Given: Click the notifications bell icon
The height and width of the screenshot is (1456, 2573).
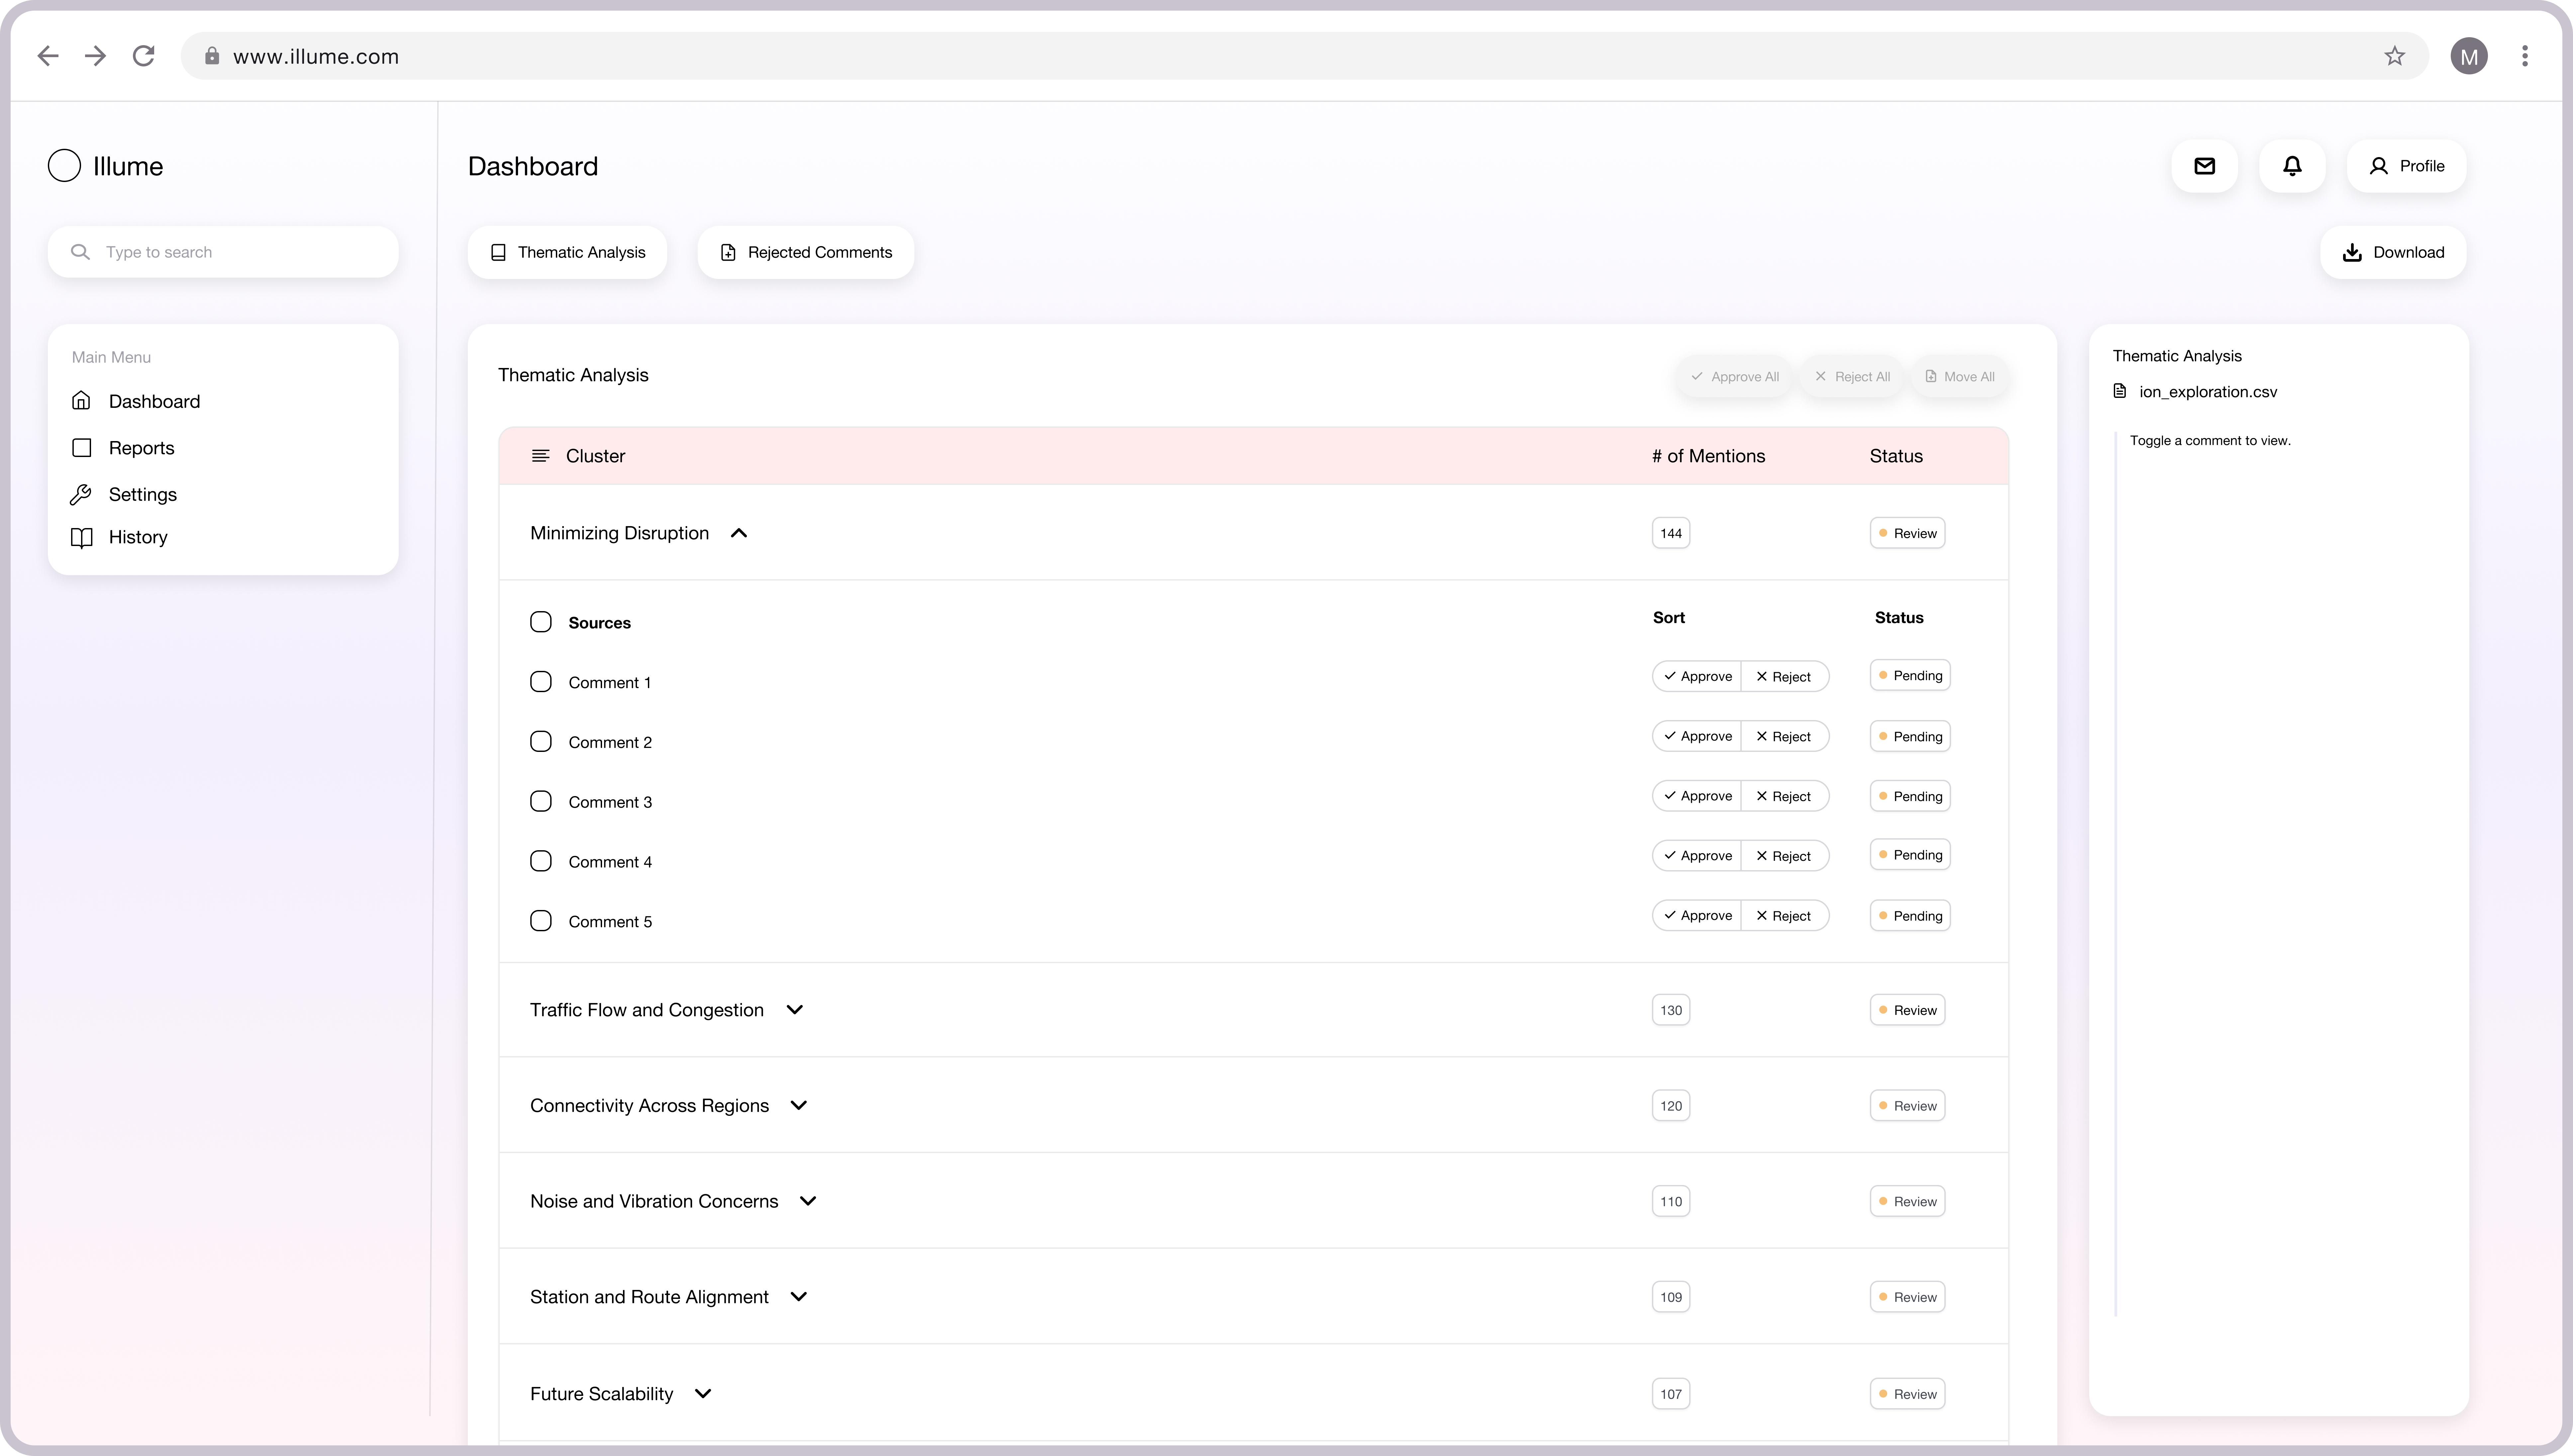Looking at the screenshot, I should click(2292, 166).
